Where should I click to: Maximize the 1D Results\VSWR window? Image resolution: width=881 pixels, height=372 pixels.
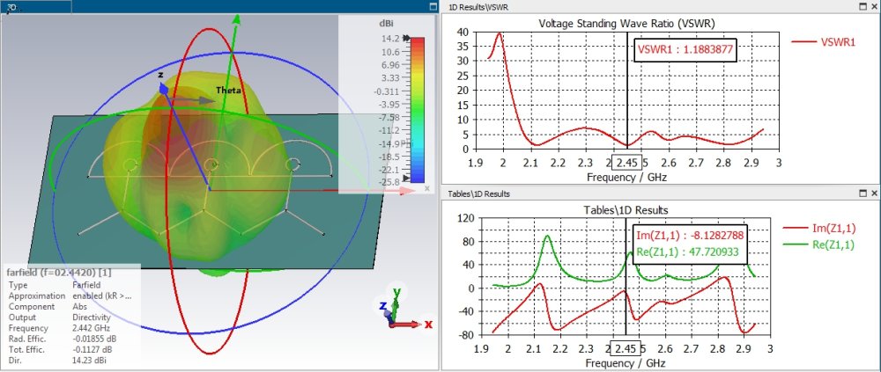click(x=863, y=6)
